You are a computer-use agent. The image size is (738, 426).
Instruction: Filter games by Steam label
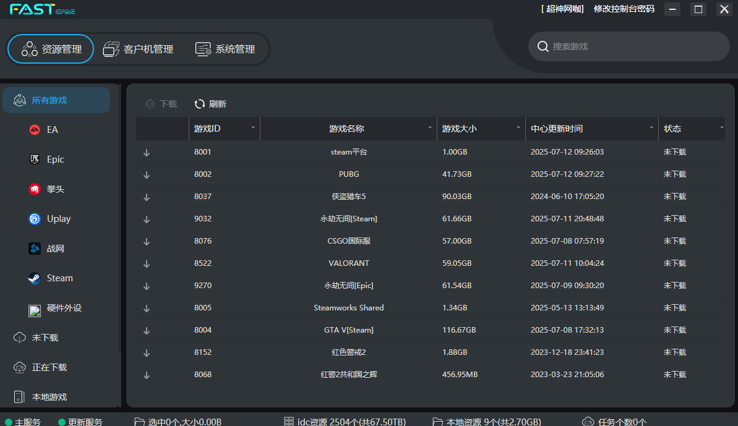pyautogui.click(x=60, y=278)
